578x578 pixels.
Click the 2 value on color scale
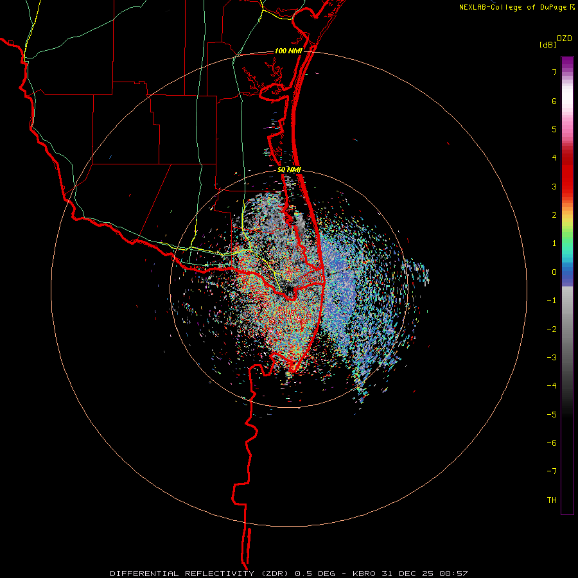tap(554, 215)
